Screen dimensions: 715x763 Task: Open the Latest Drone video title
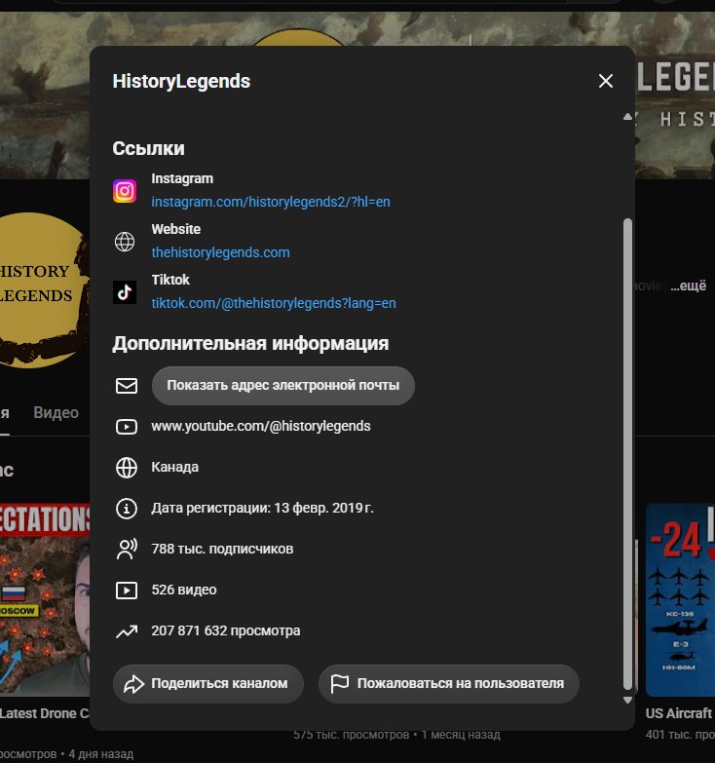[45, 713]
